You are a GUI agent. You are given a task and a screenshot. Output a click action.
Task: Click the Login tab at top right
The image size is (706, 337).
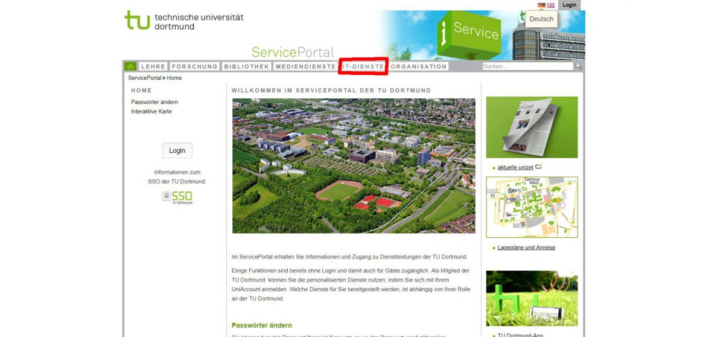pos(569,5)
